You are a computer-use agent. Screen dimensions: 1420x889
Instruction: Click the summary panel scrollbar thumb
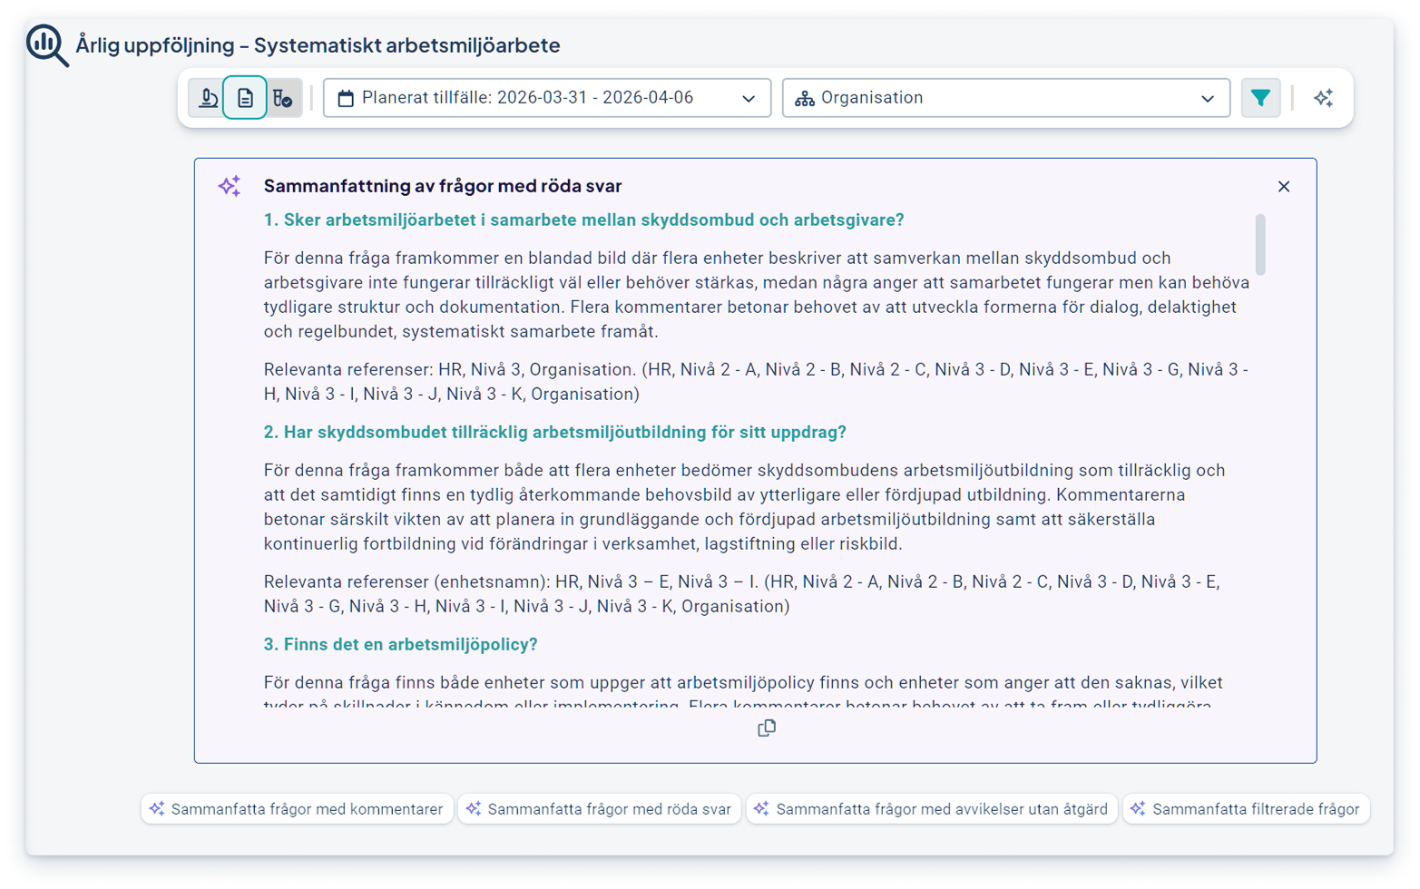(x=1260, y=244)
